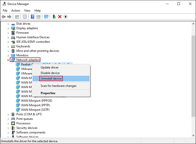Maximize the Device Manager window
This screenshot has width=196, height=144.
click(179, 4)
